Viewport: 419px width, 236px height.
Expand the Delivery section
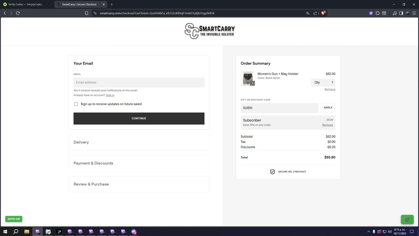(139, 142)
